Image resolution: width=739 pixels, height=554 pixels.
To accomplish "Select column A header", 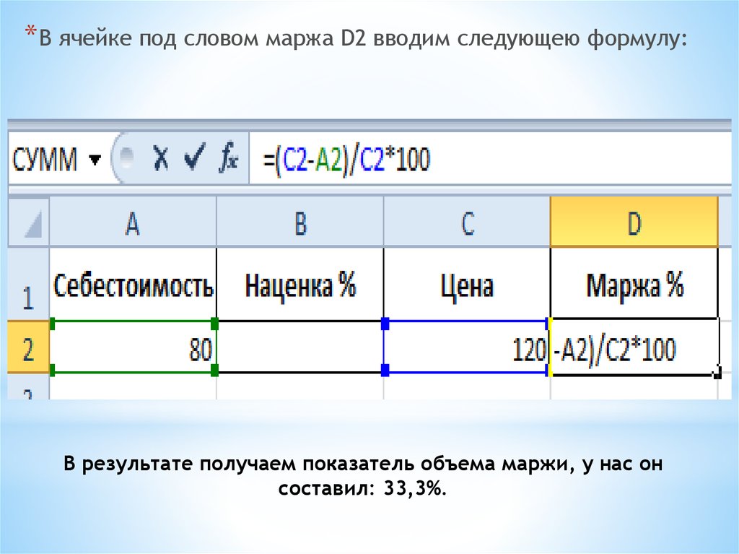I will pyautogui.click(x=133, y=222).
